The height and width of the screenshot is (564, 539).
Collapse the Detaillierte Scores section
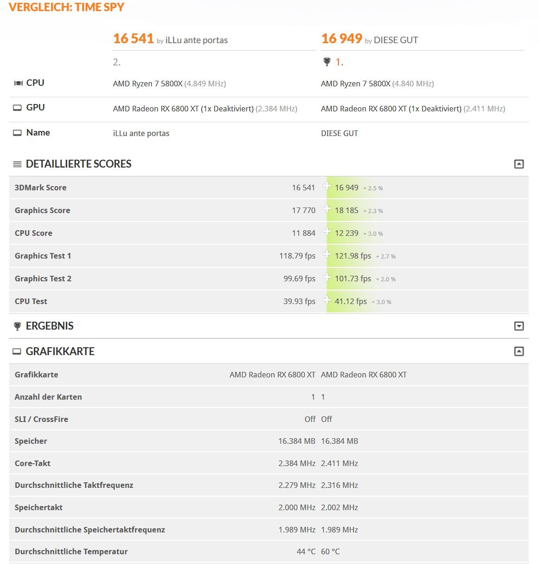pyautogui.click(x=519, y=164)
